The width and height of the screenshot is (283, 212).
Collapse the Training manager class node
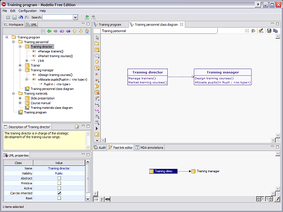[x=20, y=70]
